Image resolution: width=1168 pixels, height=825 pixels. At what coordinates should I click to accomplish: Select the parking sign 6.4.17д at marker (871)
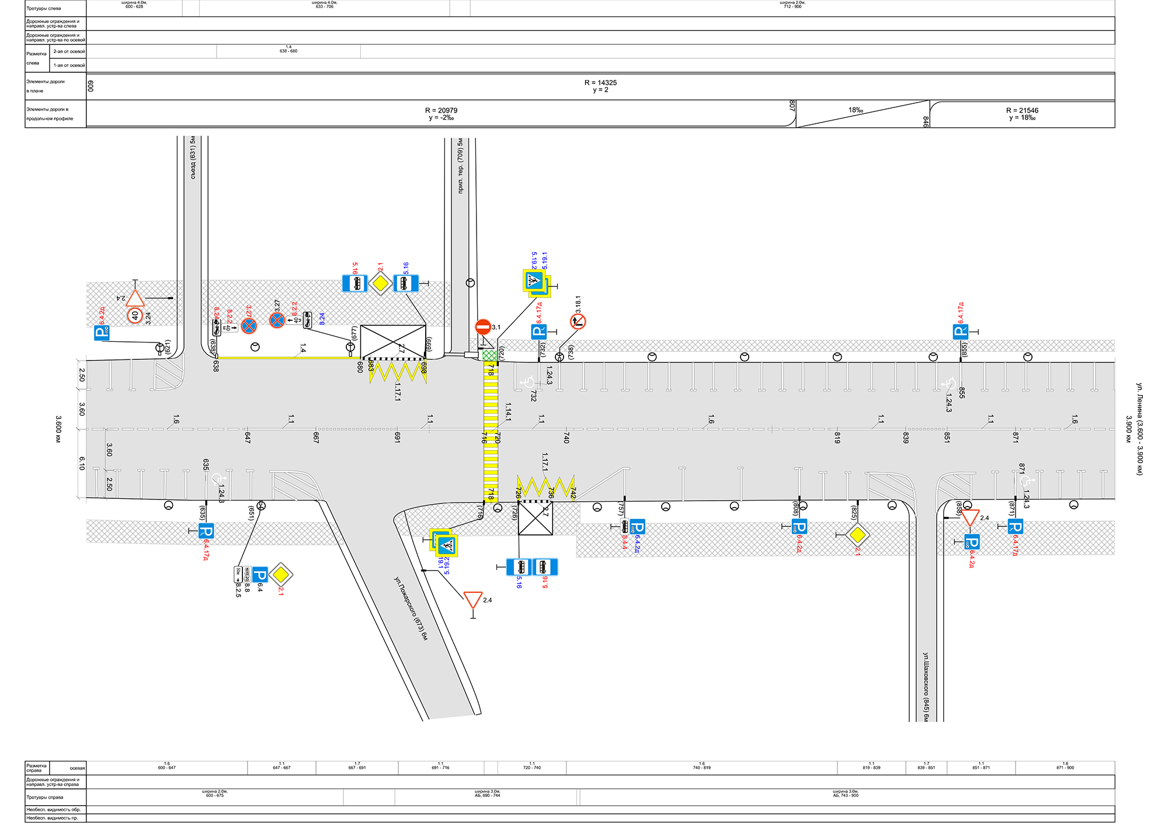1015,526
